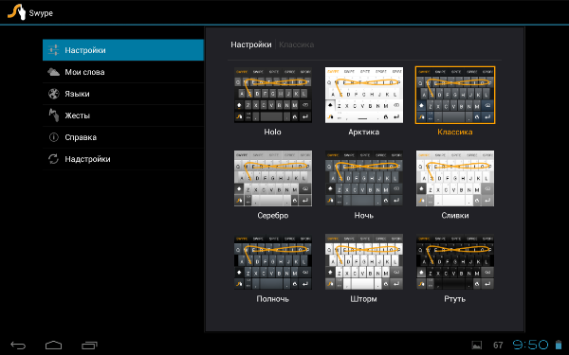The height and width of the screenshot is (355, 569).
Task: Click the sliders icon beside Настройки
Action: [x=53, y=50]
